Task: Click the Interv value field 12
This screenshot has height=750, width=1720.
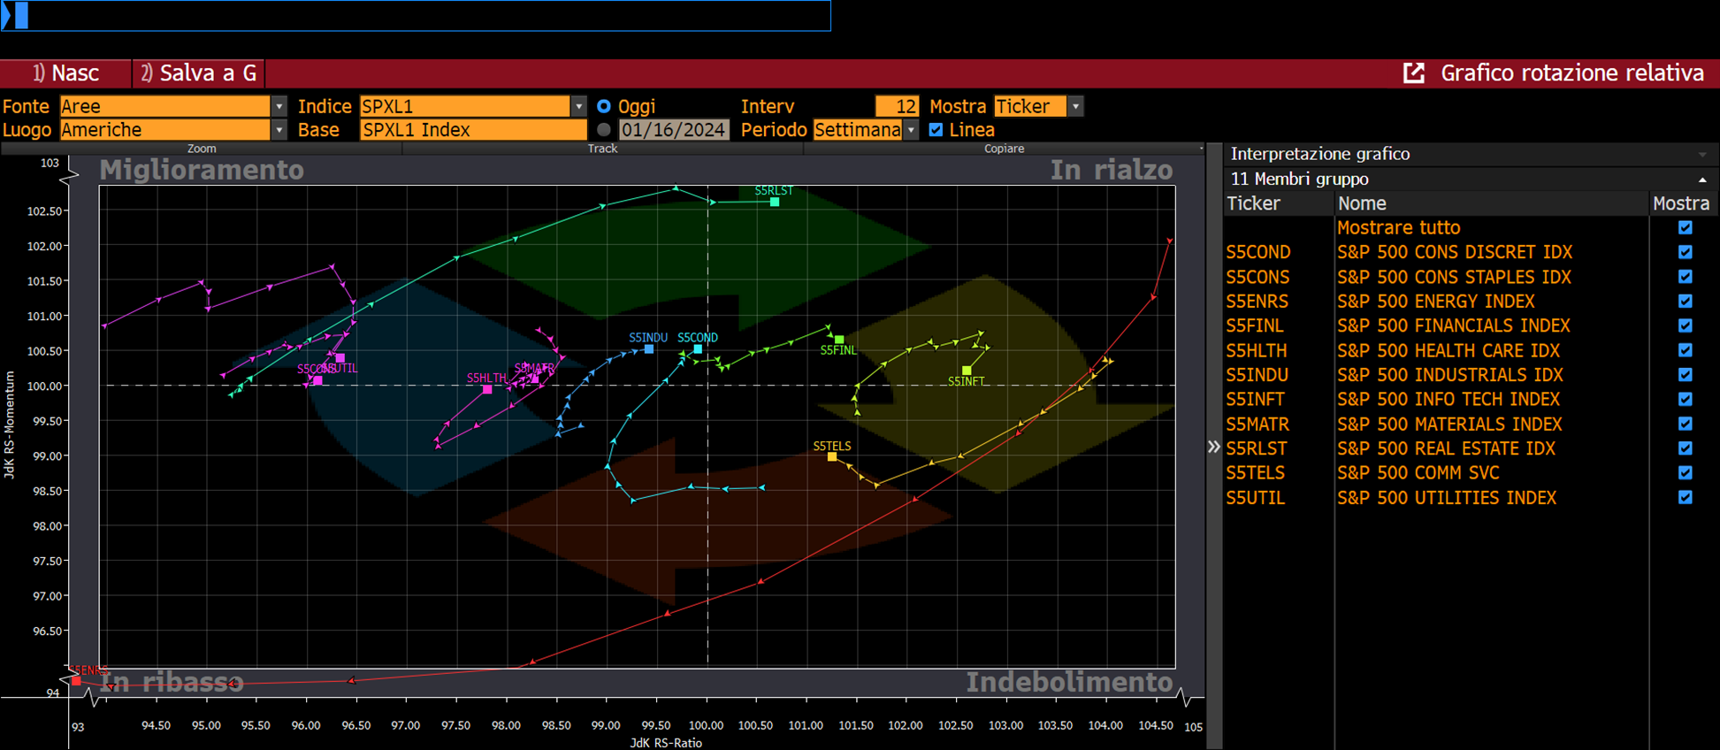Action: 897,106
